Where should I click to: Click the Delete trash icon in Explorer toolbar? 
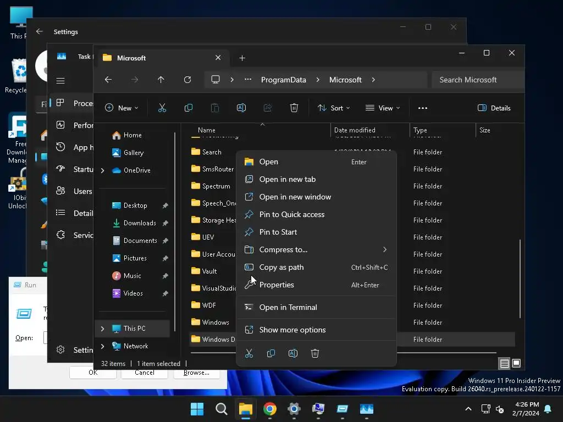pyautogui.click(x=294, y=108)
